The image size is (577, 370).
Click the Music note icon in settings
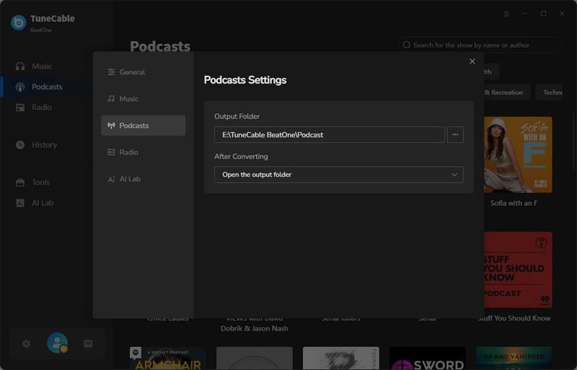pos(111,99)
